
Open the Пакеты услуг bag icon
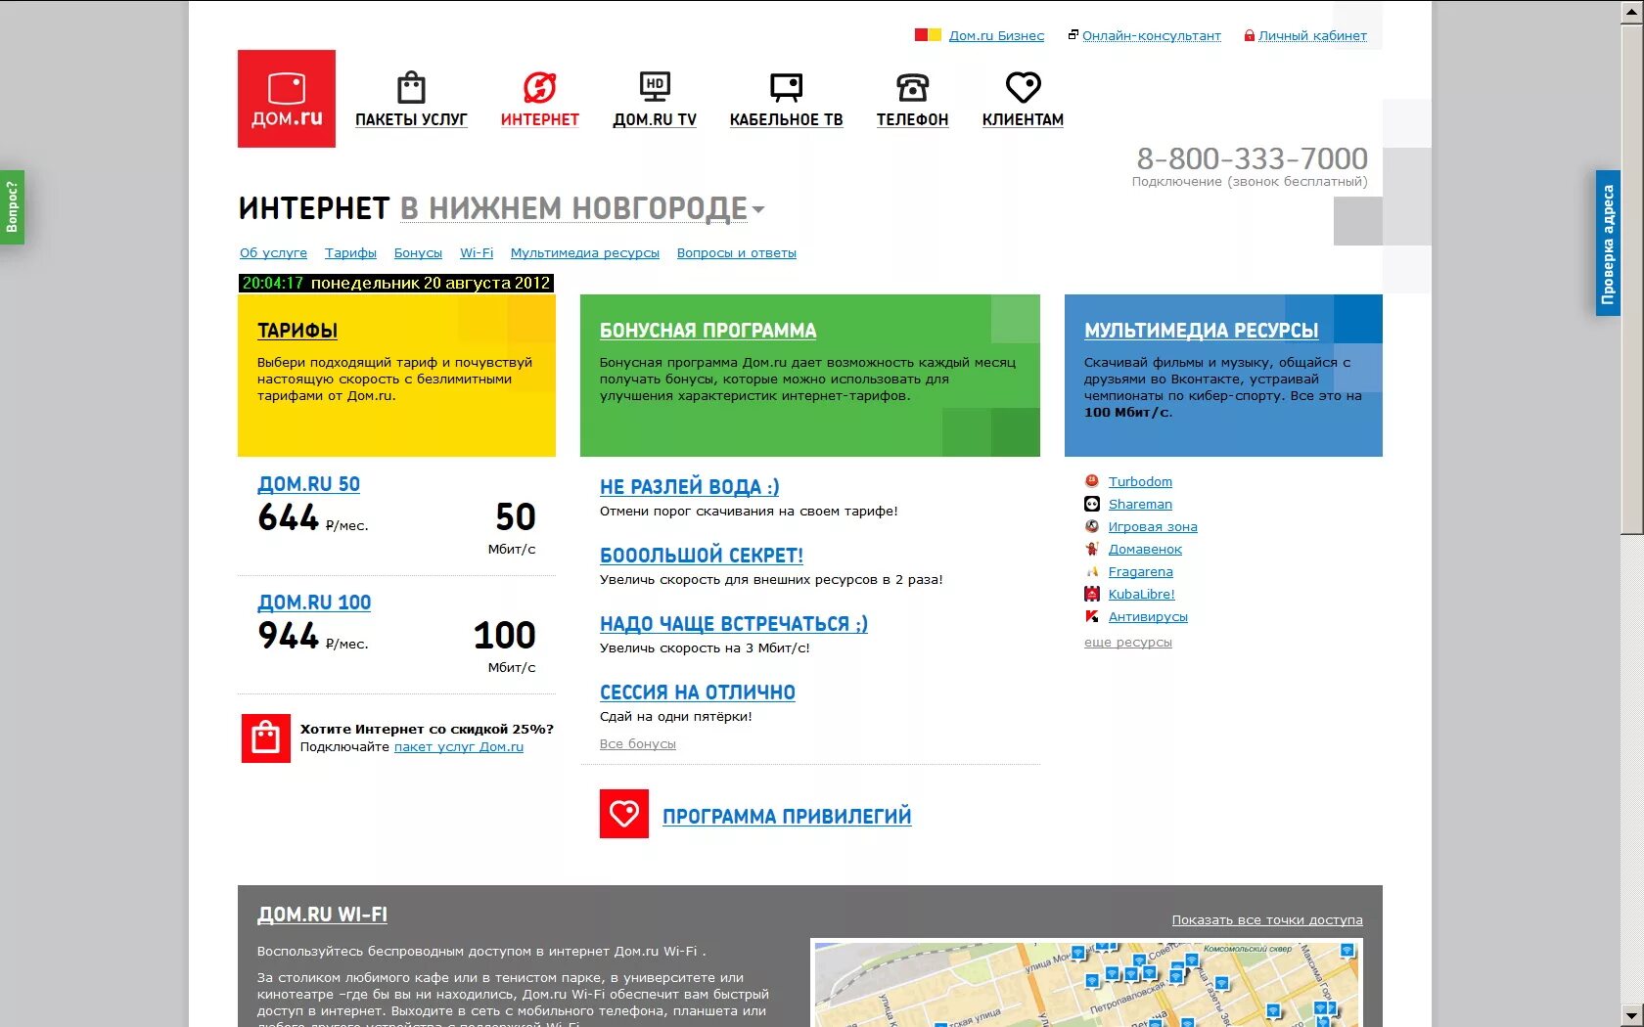click(x=411, y=87)
